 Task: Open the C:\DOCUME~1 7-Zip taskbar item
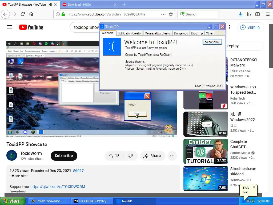92,201
